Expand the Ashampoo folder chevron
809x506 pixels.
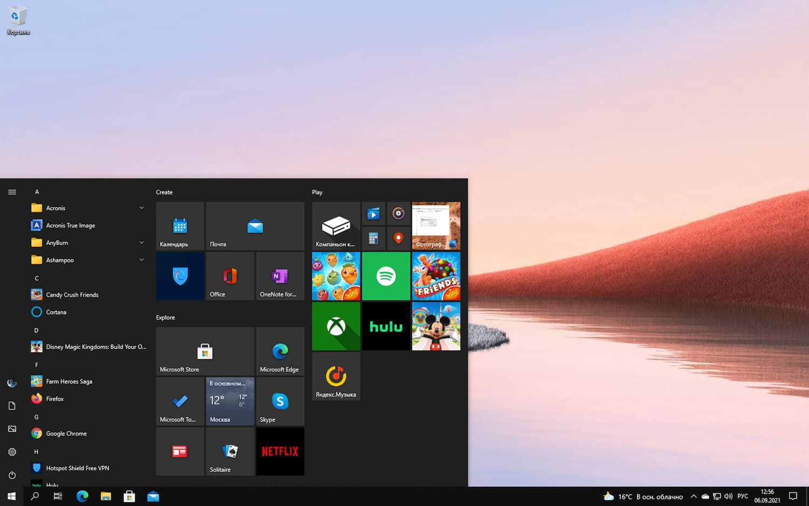coord(142,260)
